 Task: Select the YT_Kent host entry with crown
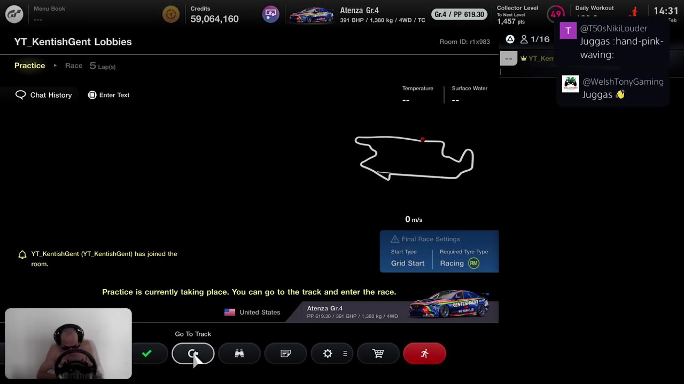[x=537, y=59]
